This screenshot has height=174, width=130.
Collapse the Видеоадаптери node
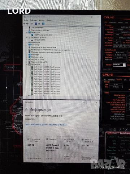click(27, 32)
